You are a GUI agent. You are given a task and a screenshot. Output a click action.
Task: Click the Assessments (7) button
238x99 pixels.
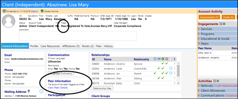[209, 17]
